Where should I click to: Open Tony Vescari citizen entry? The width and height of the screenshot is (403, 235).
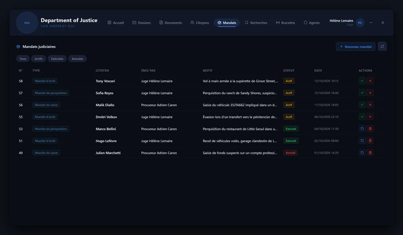[105, 81]
